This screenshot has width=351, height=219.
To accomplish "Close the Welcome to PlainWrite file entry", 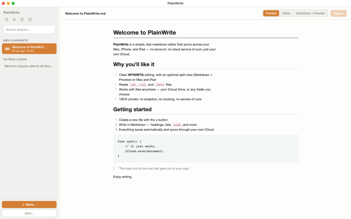I will click(x=52, y=49).
